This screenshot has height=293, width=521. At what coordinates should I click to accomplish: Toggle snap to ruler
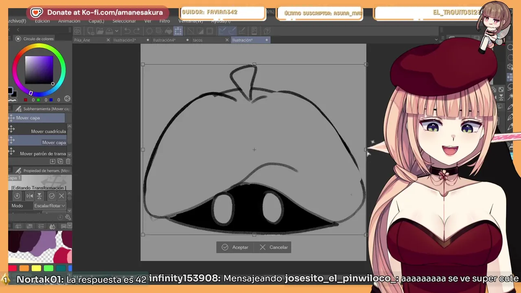pyautogui.click(x=222, y=31)
